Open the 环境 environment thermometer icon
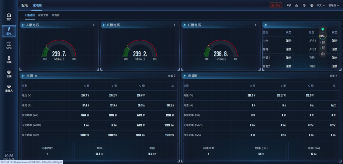This screenshot has height=164, width=343. point(9,60)
